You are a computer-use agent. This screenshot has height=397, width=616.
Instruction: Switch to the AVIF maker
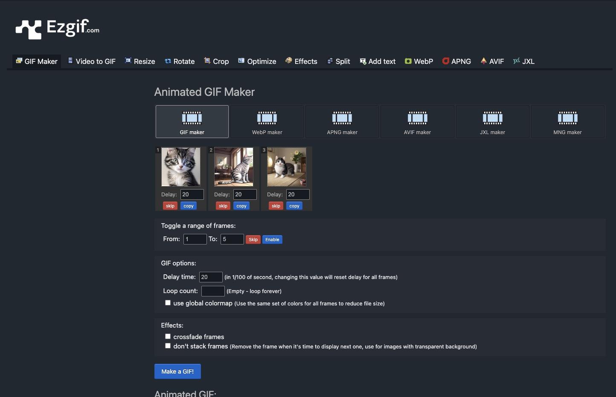click(x=417, y=121)
